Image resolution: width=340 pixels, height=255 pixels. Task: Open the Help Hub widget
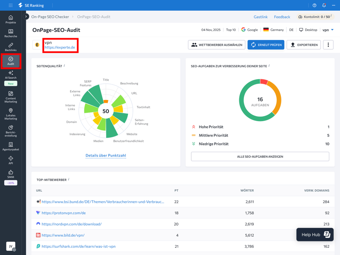314,235
